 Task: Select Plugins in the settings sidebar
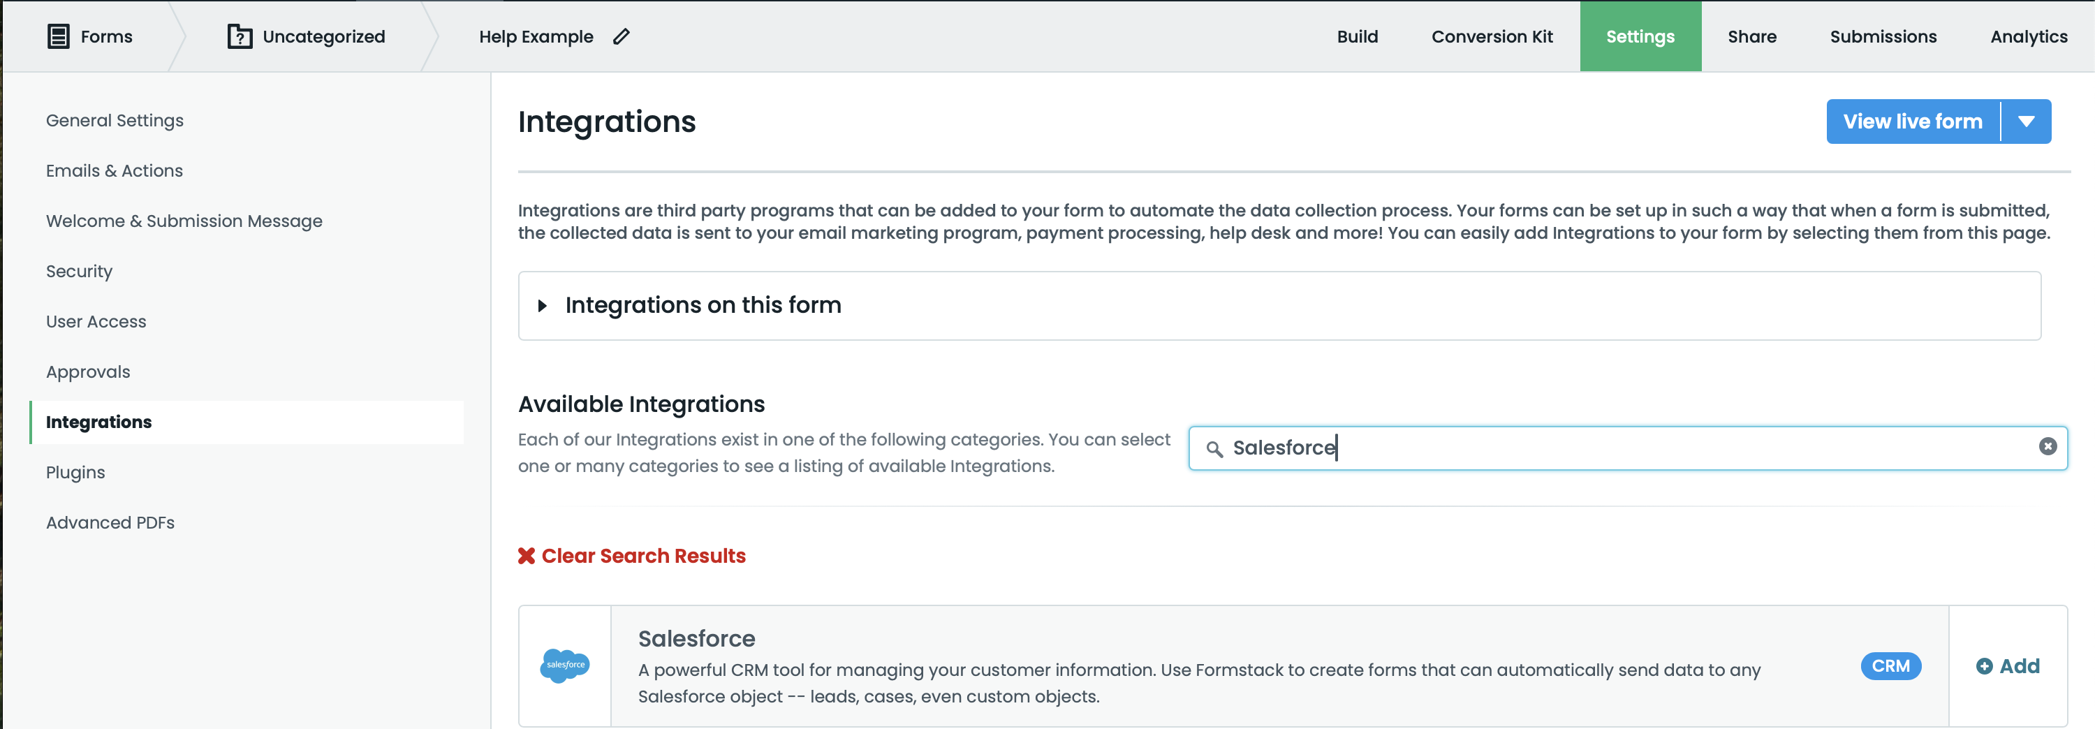[x=75, y=473]
